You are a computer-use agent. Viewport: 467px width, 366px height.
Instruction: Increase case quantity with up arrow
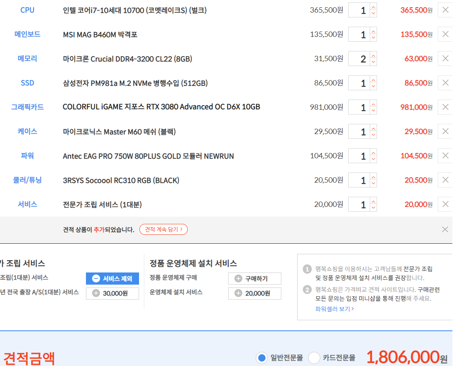tap(373, 128)
